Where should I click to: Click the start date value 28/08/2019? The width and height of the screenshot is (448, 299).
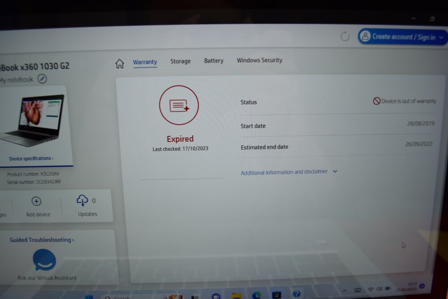coord(421,123)
